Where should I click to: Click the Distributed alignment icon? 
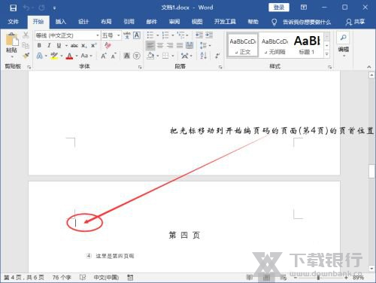coord(190,45)
